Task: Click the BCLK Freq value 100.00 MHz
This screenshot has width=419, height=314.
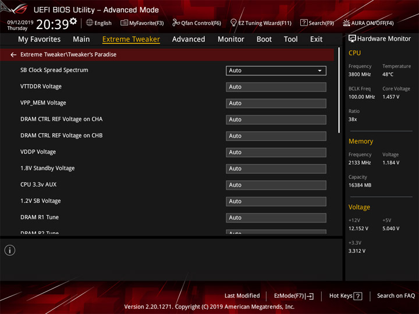Action: coord(361,97)
